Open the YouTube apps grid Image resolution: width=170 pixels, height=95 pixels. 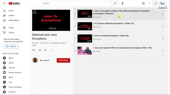pos(143,3)
